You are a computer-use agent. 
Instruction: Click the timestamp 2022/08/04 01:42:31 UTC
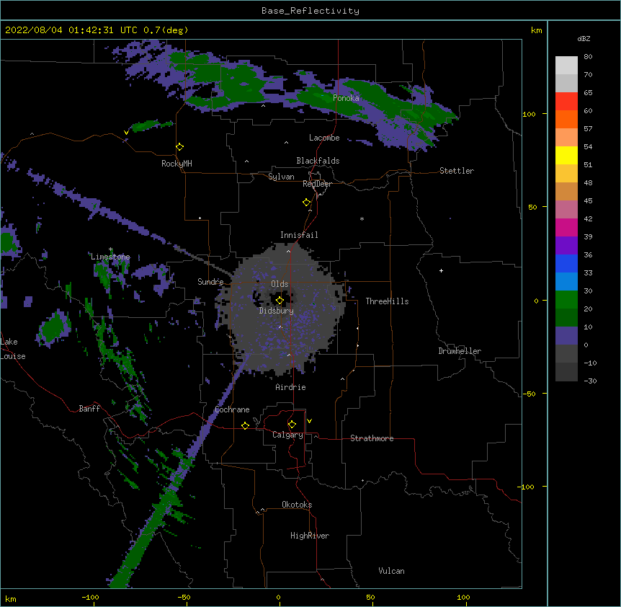(71, 30)
